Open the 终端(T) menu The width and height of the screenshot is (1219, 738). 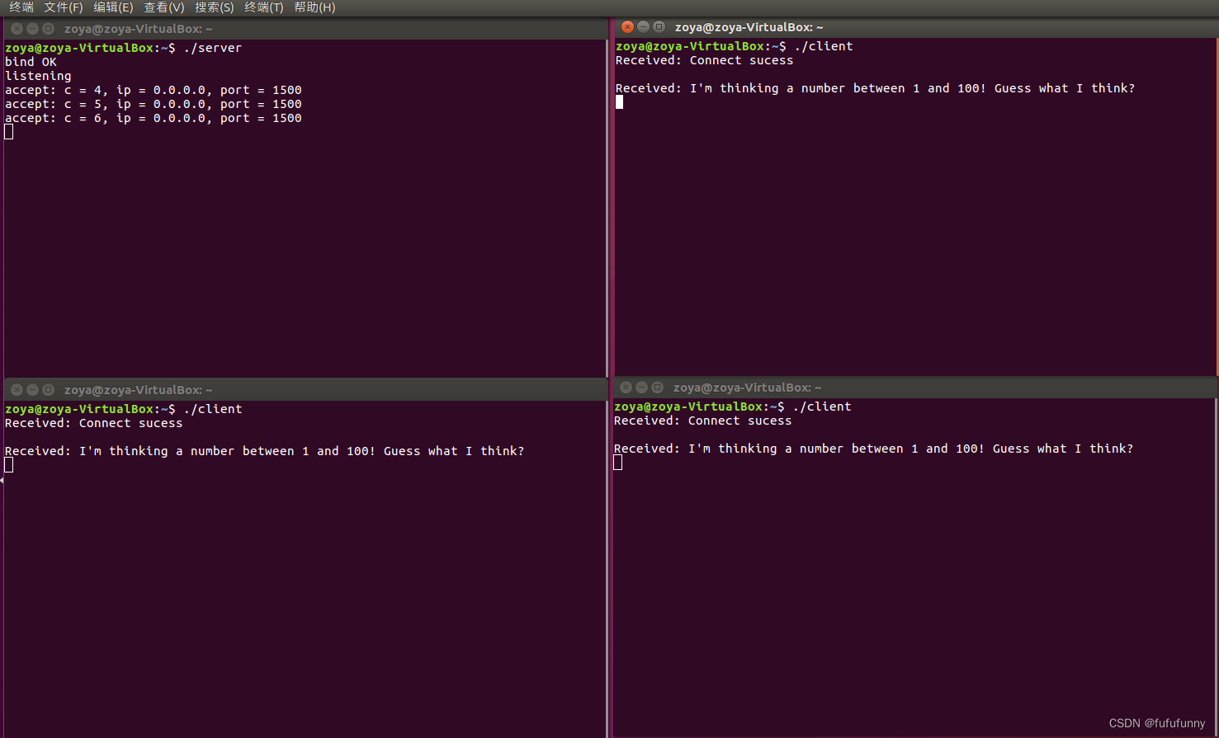point(264,7)
